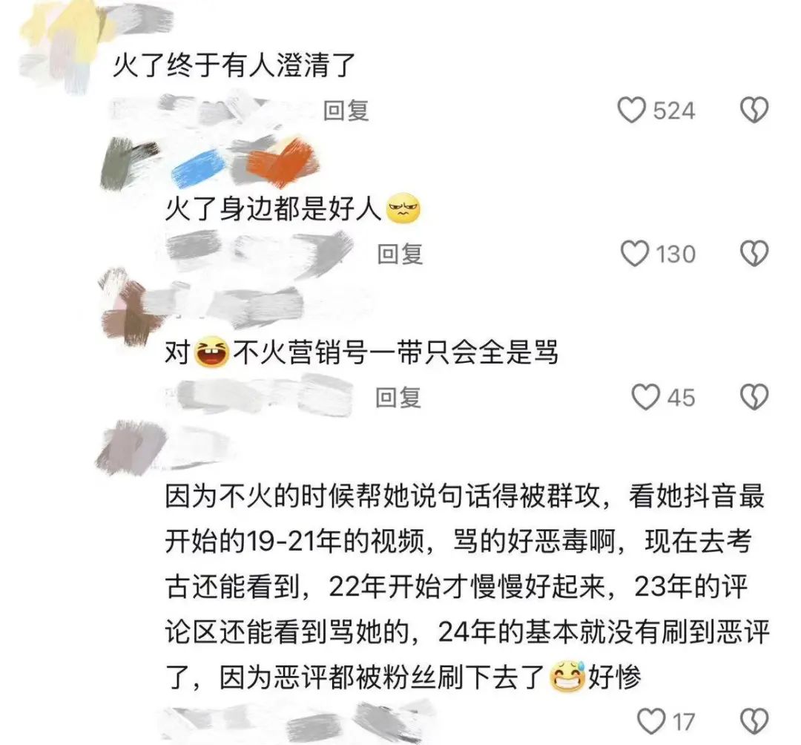The image size is (801, 745).
Task: Select the comment 对不火营销号一带只会全是骂
Action: pyautogui.click(x=361, y=352)
